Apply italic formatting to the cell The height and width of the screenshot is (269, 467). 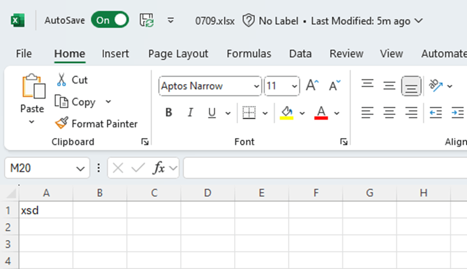coord(190,113)
